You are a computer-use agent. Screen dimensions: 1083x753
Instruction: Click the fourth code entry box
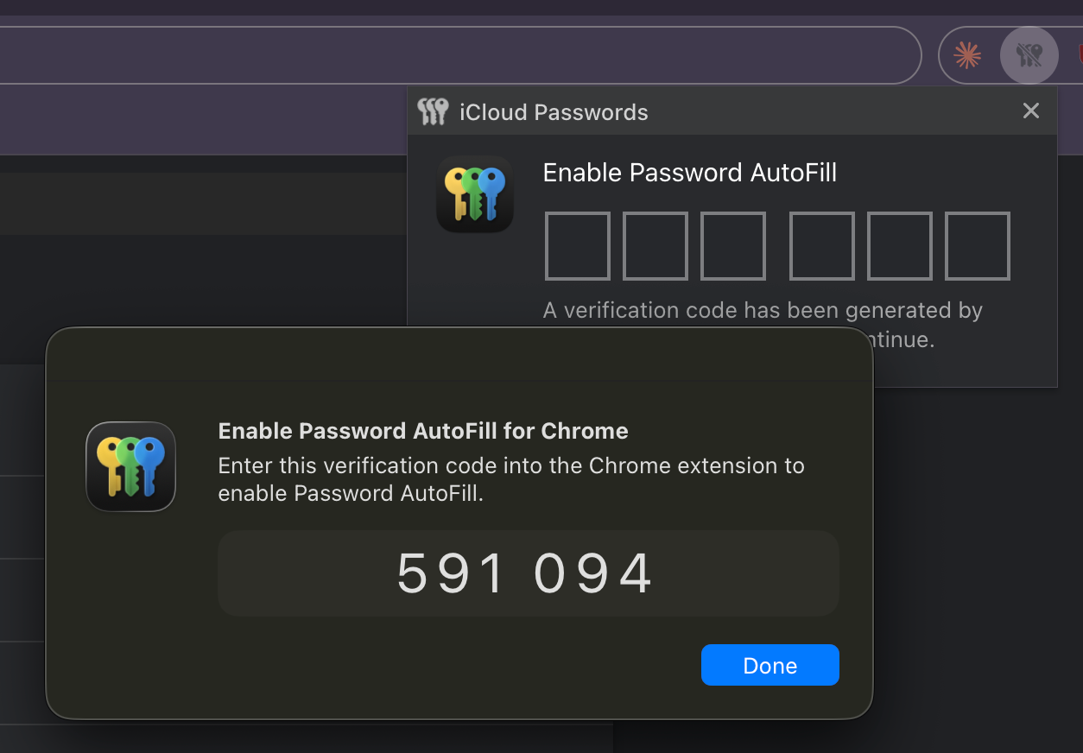coord(821,246)
